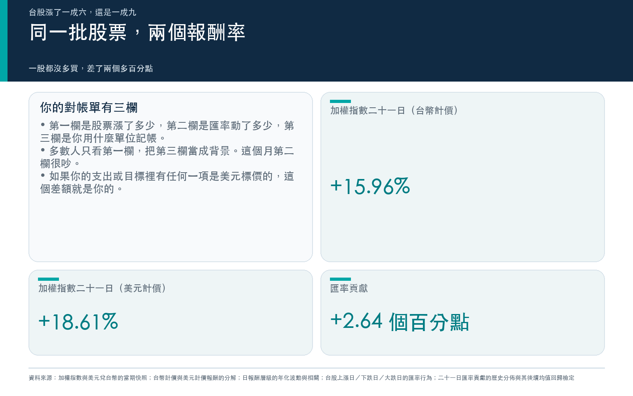The width and height of the screenshot is (633, 396).
Task: Click the 資料來源 footnote line
Action: pos(301,378)
